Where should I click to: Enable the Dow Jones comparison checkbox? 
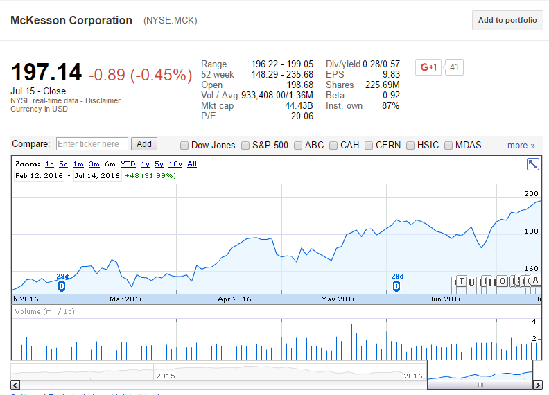tap(184, 146)
